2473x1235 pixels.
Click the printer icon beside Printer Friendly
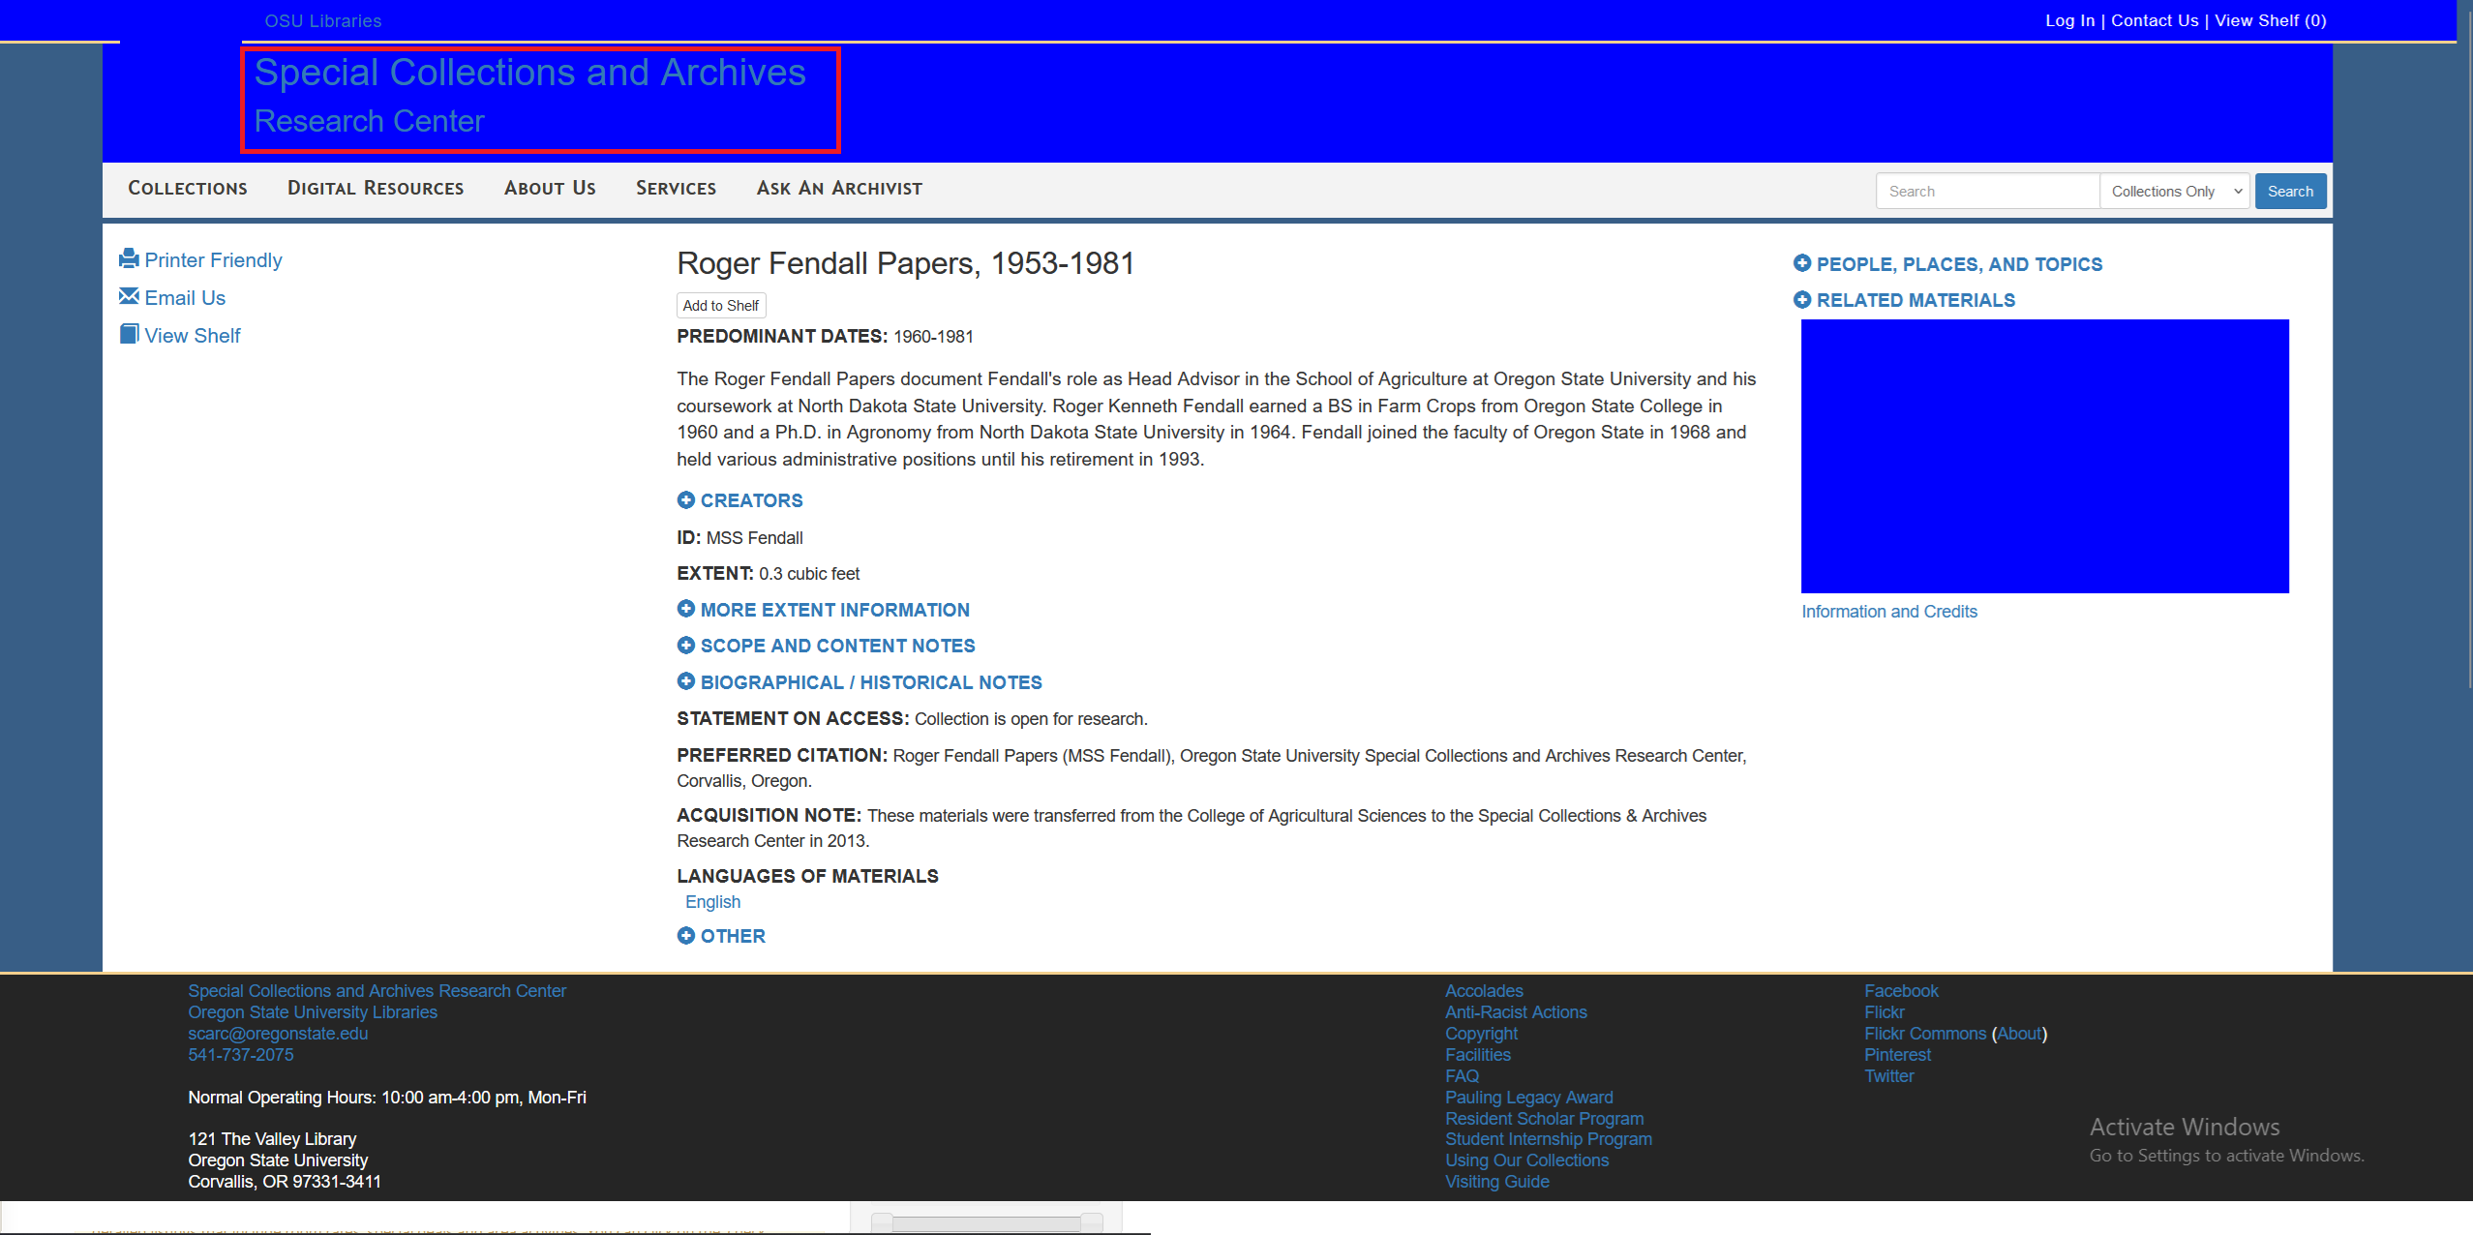[129, 258]
